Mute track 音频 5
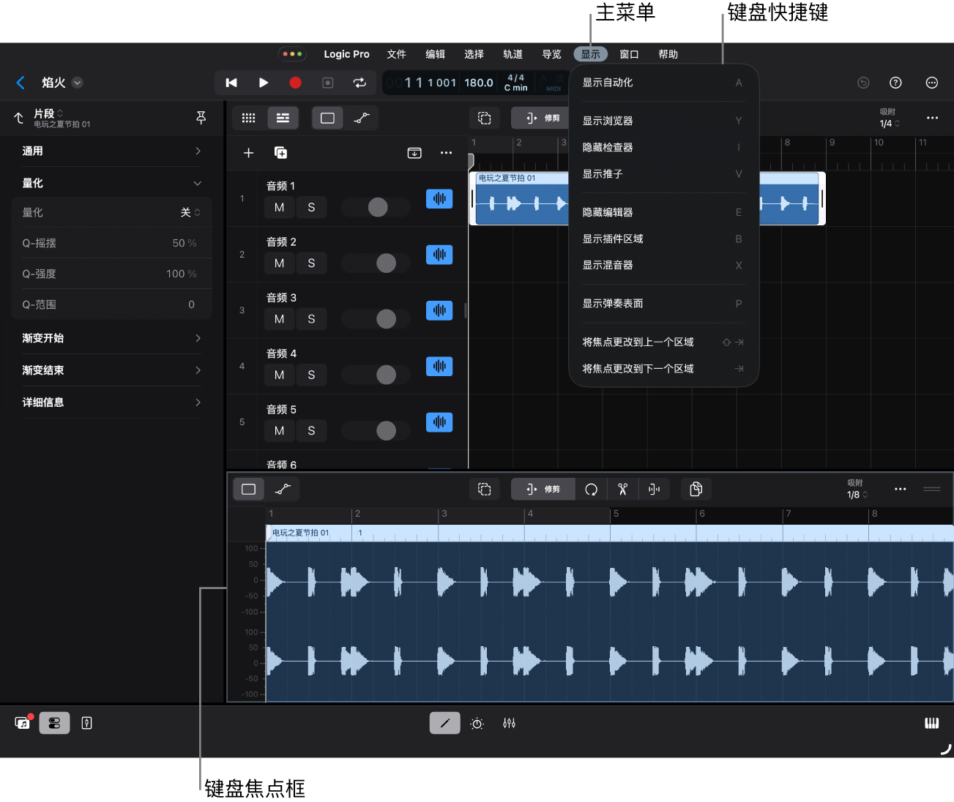 click(x=279, y=431)
